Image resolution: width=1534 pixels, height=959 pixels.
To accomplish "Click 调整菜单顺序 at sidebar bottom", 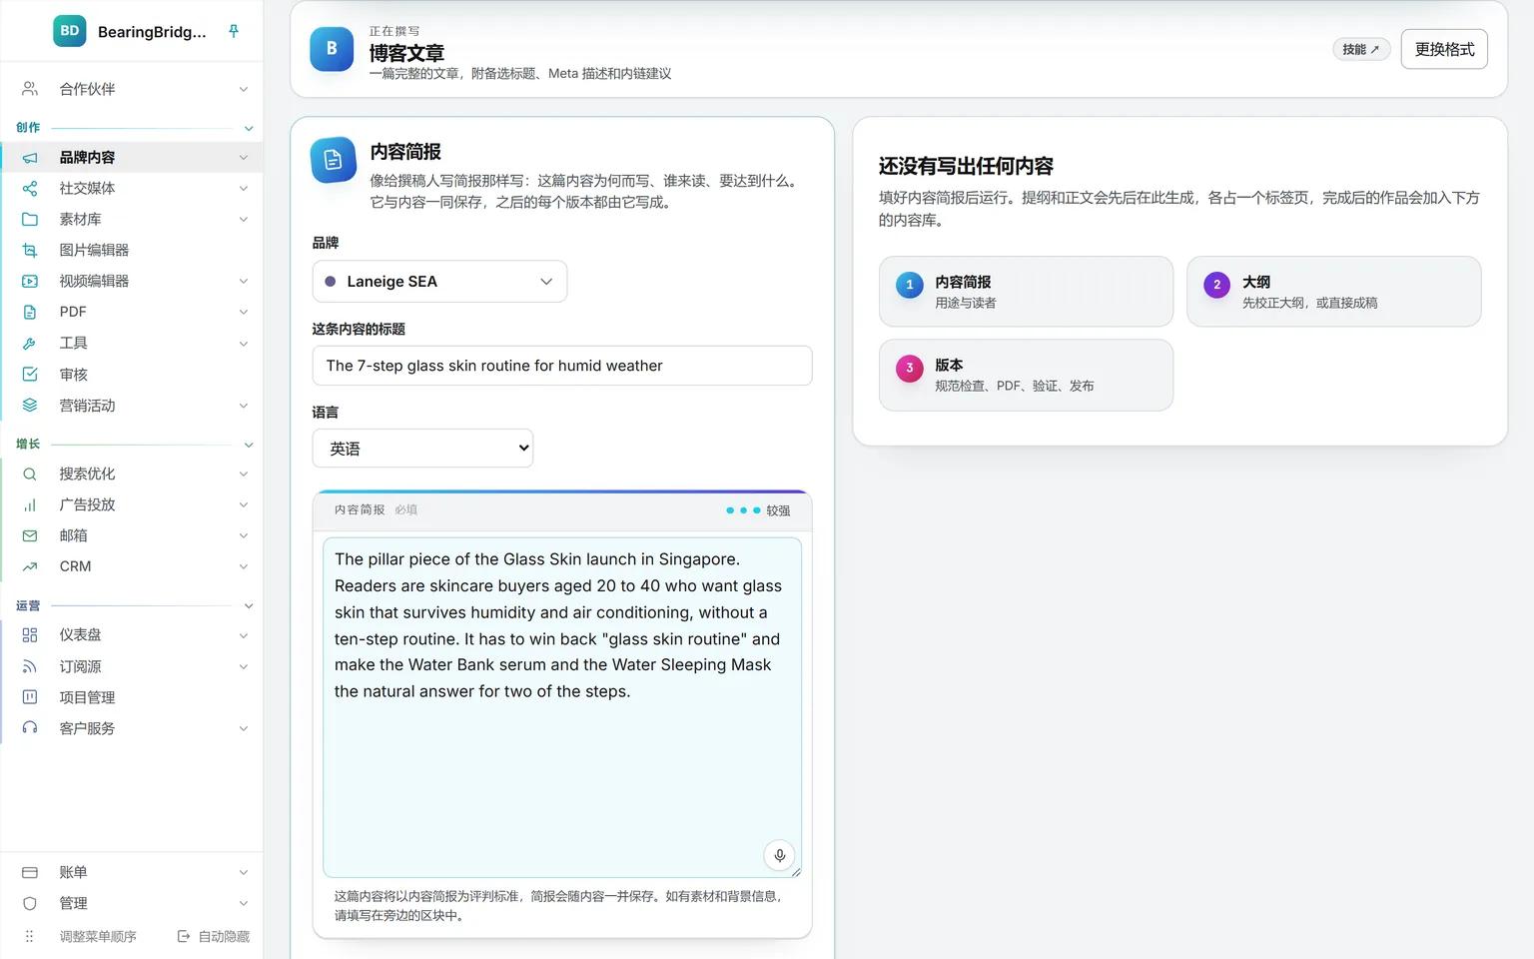I will (x=98, y=936).
